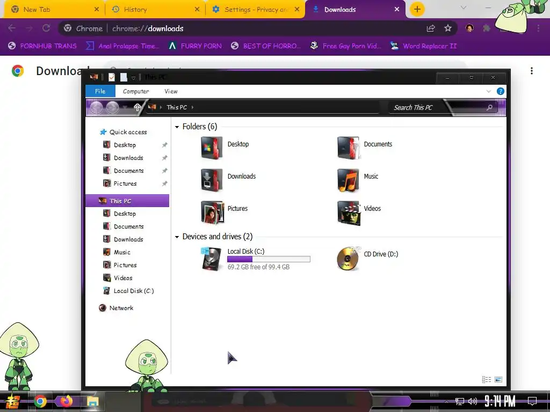Click the volume speaker tray icon
Image resolution: width=550 pixels, height=412 pixels.
click(x=473, y=401)
